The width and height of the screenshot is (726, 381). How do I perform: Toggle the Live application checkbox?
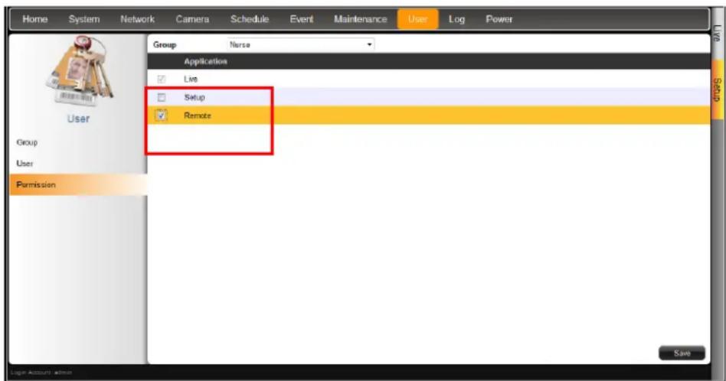161,79
